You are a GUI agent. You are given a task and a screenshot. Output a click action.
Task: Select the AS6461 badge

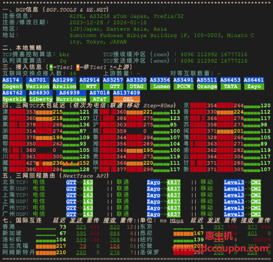pos(254,80)
